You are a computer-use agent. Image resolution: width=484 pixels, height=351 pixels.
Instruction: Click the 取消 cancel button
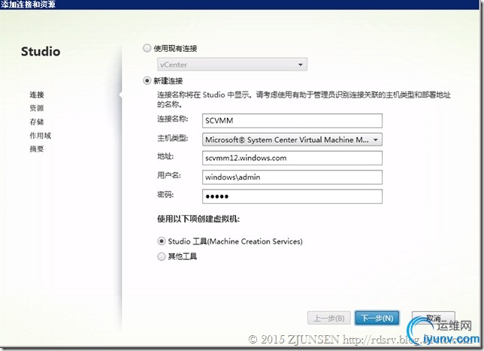[x=434, y=318]
